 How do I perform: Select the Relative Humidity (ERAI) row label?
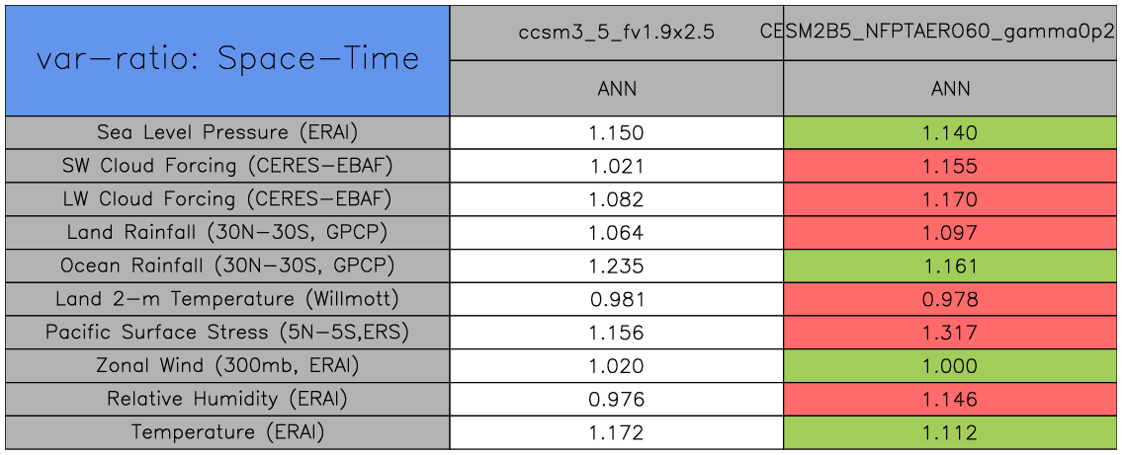227,399
